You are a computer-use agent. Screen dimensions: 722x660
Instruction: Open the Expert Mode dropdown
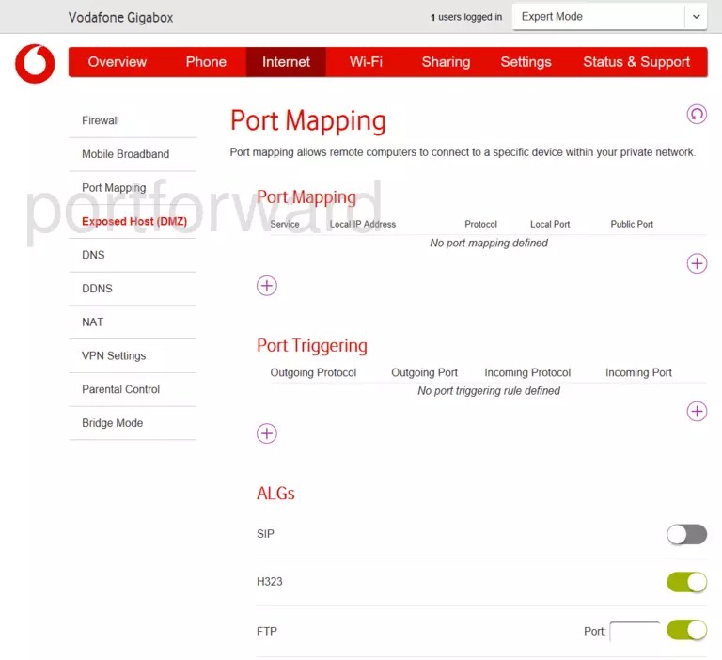pos(609,17)
